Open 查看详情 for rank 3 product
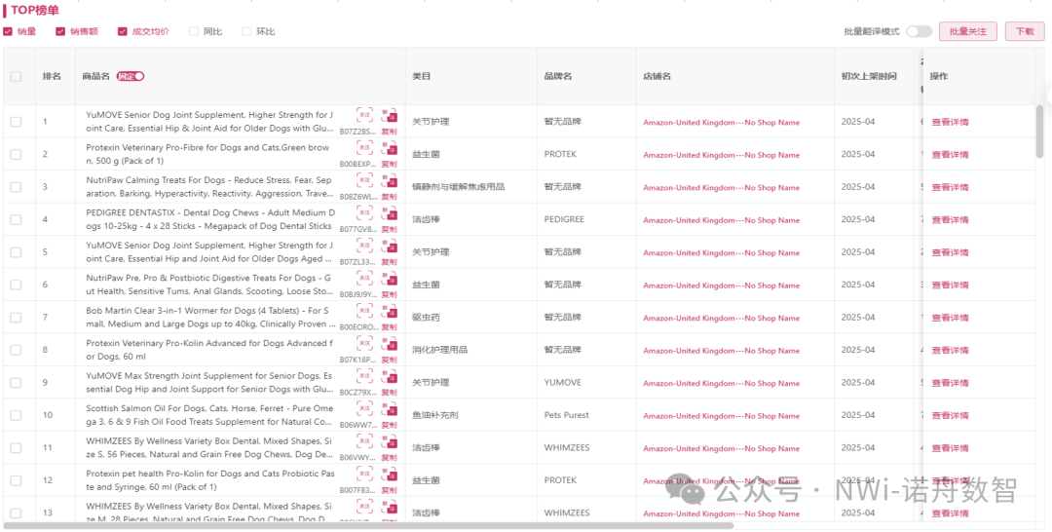1052x532 pixels. pos(950,187)
